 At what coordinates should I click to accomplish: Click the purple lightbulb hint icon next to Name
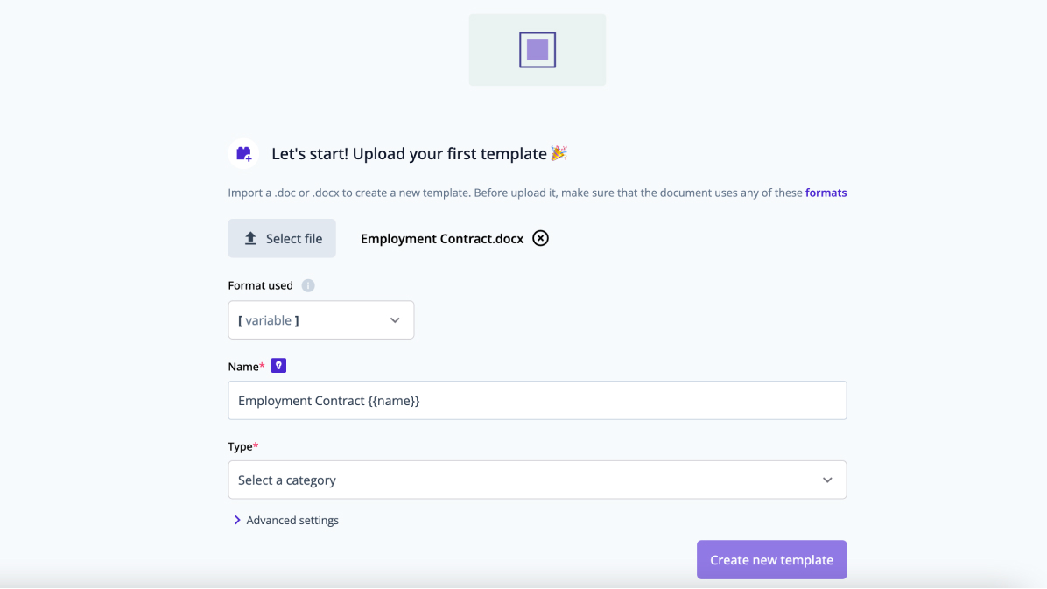[278, 366]
